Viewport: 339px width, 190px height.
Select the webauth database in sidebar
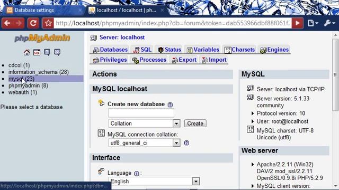23,92
